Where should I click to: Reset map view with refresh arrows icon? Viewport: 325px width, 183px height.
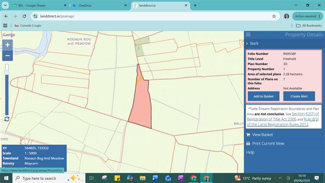click(x=7, y=119)
